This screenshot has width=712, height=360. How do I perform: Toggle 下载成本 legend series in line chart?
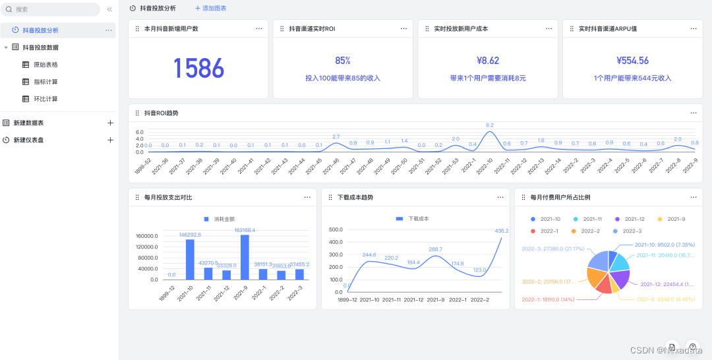click(x=412, y=219)
